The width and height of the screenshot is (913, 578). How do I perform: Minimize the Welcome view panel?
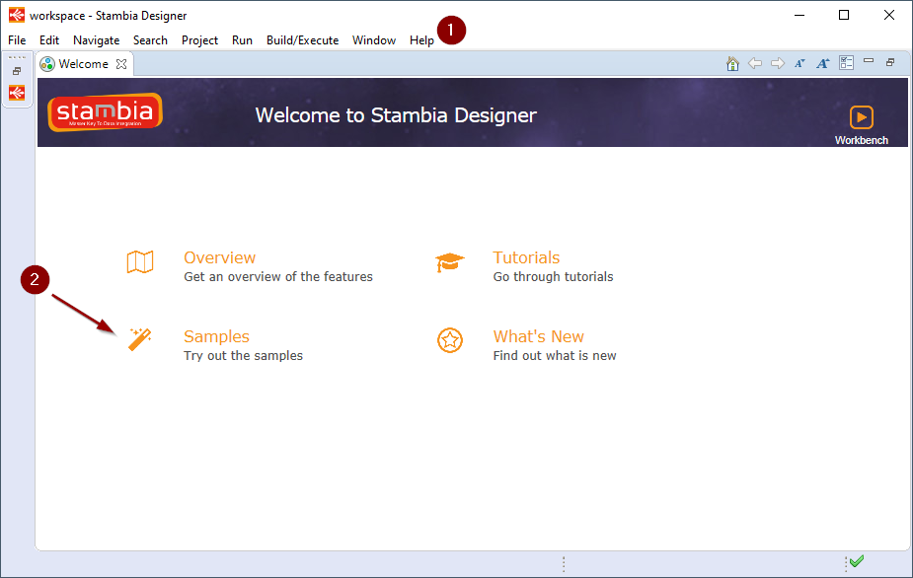[x=869, y=60]
